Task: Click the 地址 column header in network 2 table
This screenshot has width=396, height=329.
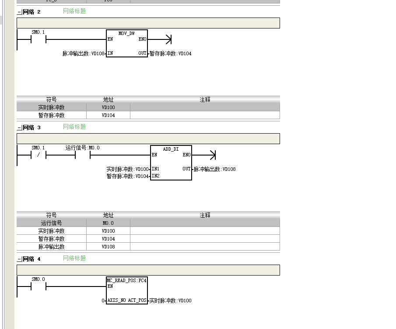Action: (x=108, y=99)
